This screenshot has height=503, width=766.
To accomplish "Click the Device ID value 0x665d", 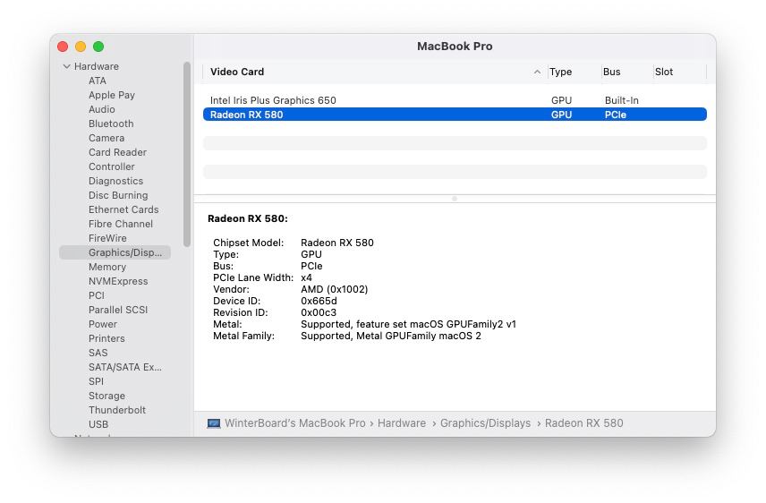I will coord(319,301).
